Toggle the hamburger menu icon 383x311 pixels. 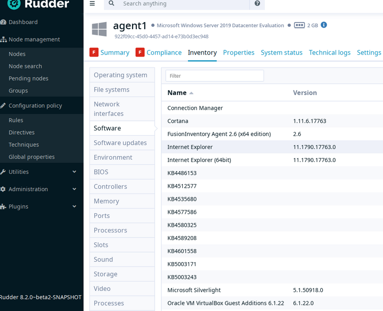click(x=92, y=3)
